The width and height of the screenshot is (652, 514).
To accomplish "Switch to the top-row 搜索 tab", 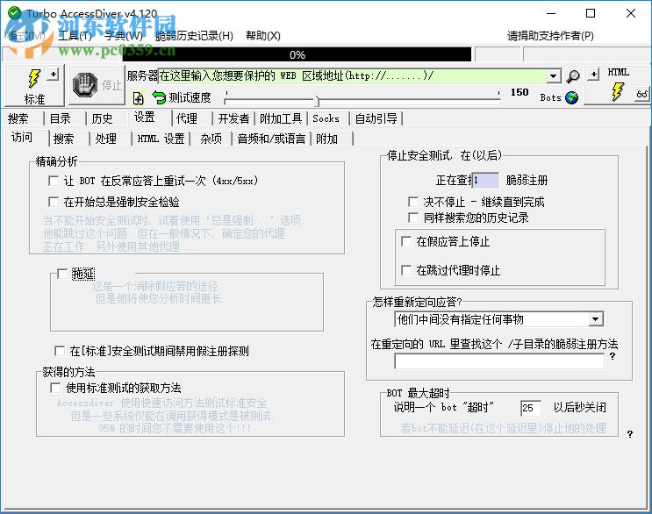I will pos(23,118).
